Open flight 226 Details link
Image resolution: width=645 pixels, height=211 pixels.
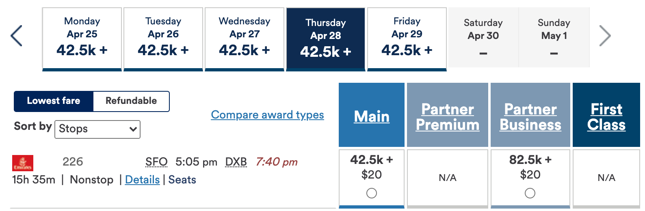(142, 180)
